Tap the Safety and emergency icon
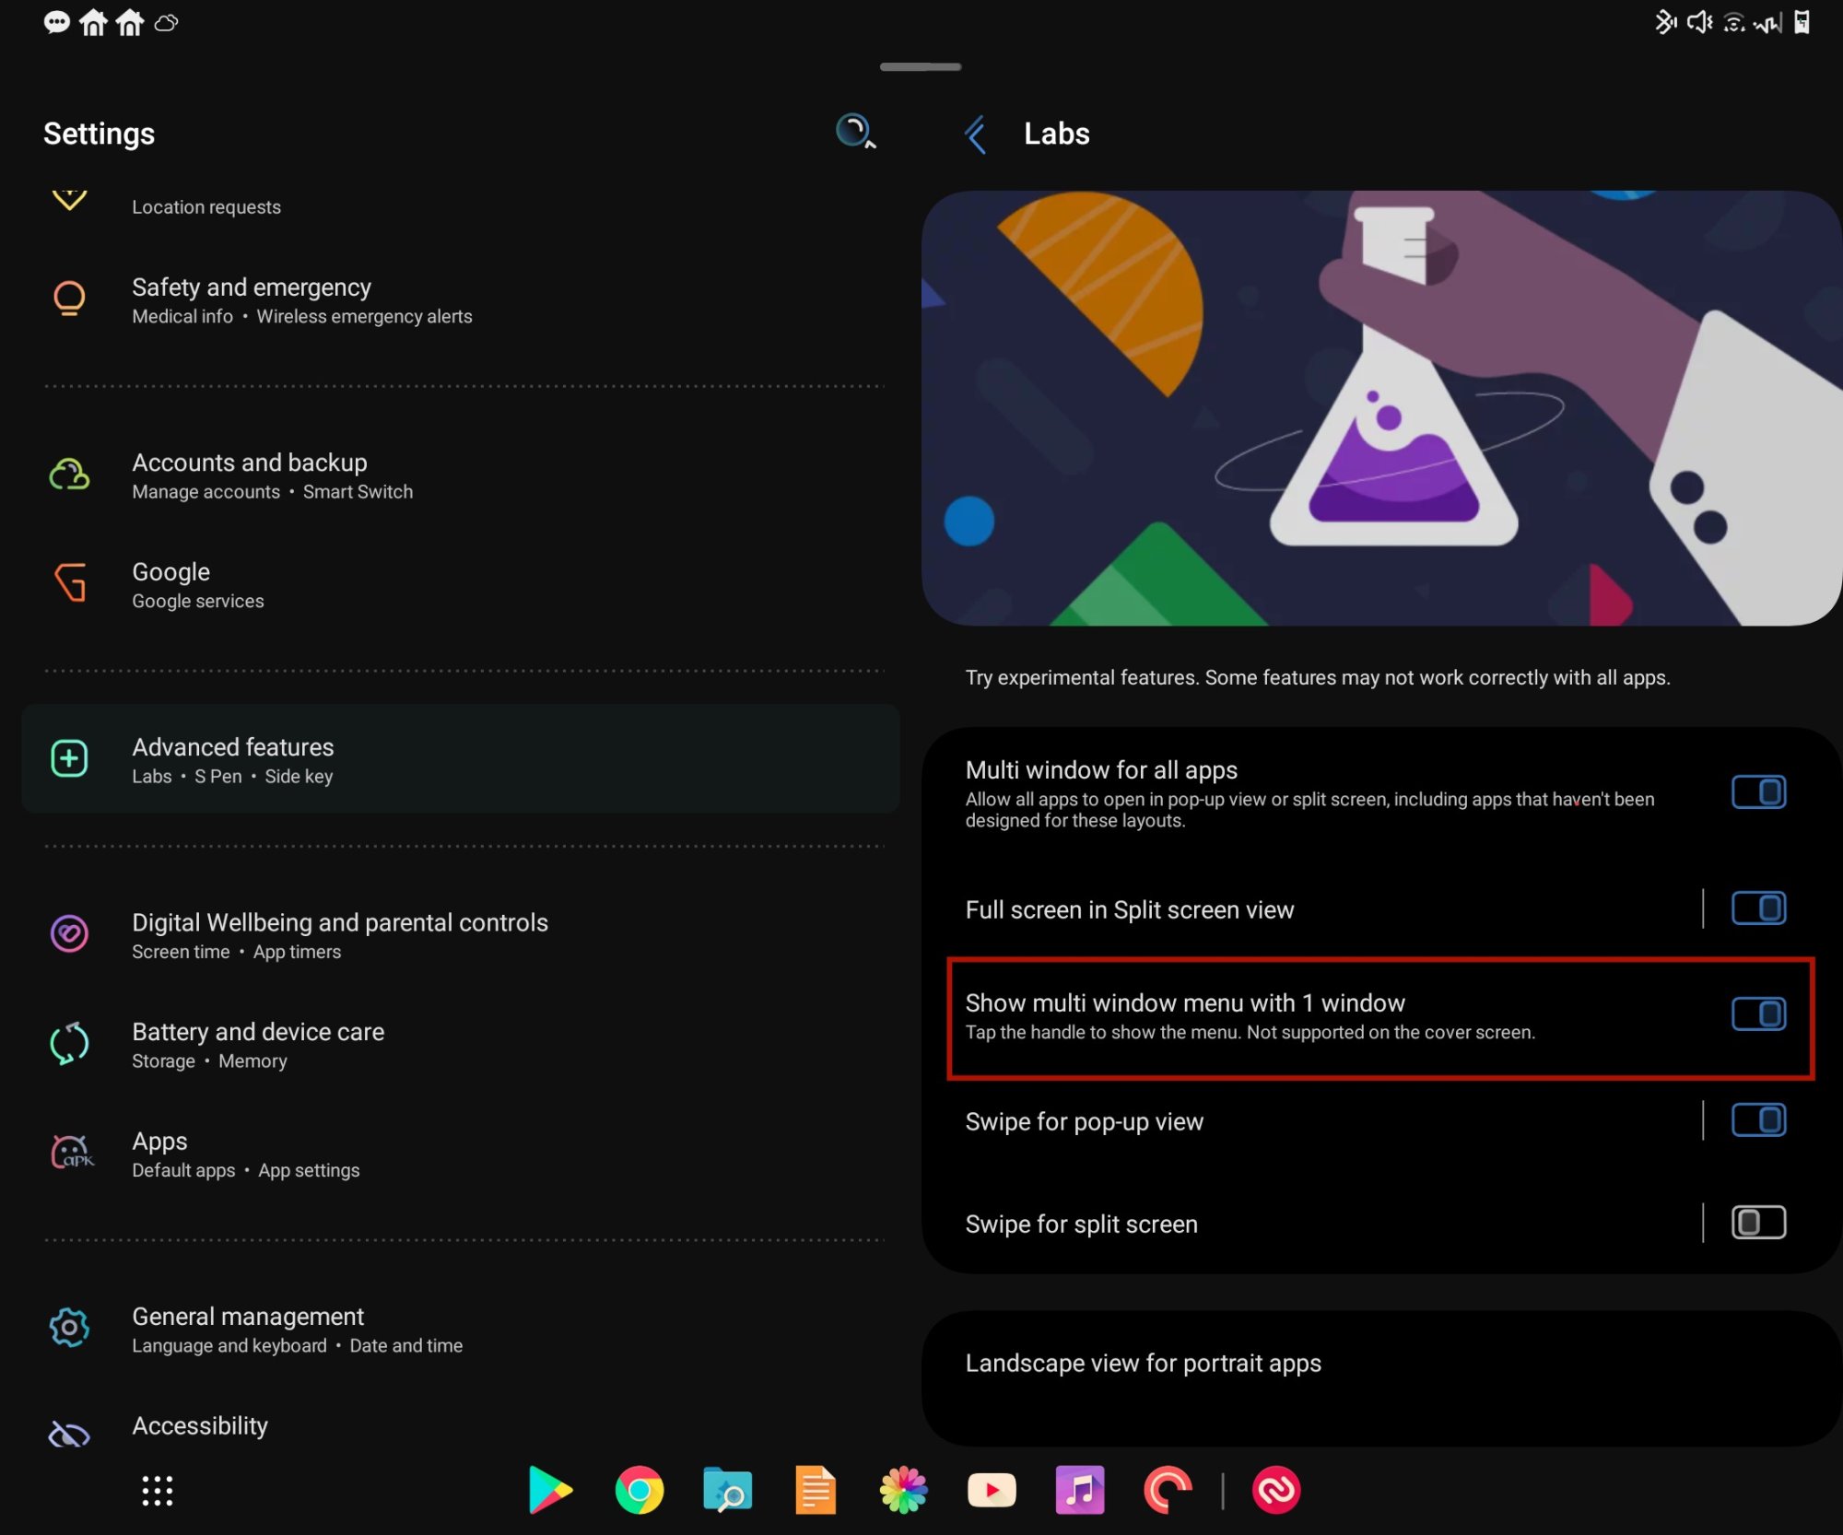This screenshot has height=1535, width=1843. click(69, 299)
